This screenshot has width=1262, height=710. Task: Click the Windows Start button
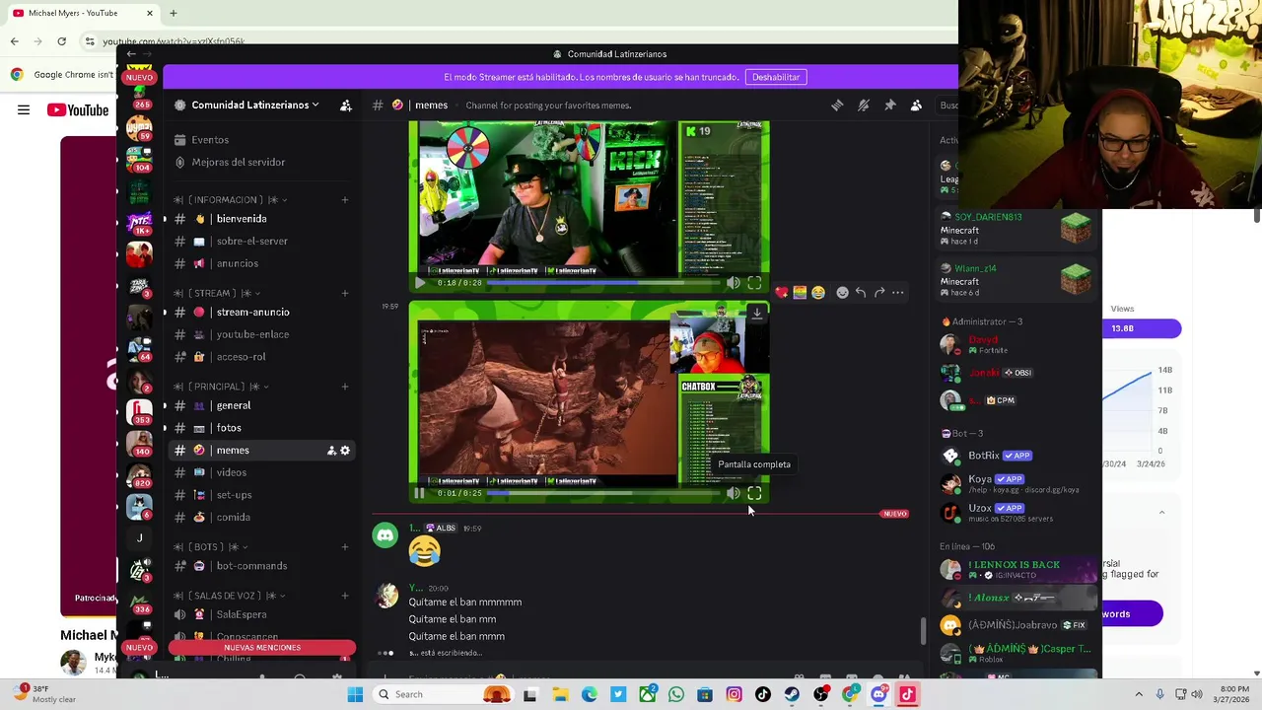(x=355, y=694)
